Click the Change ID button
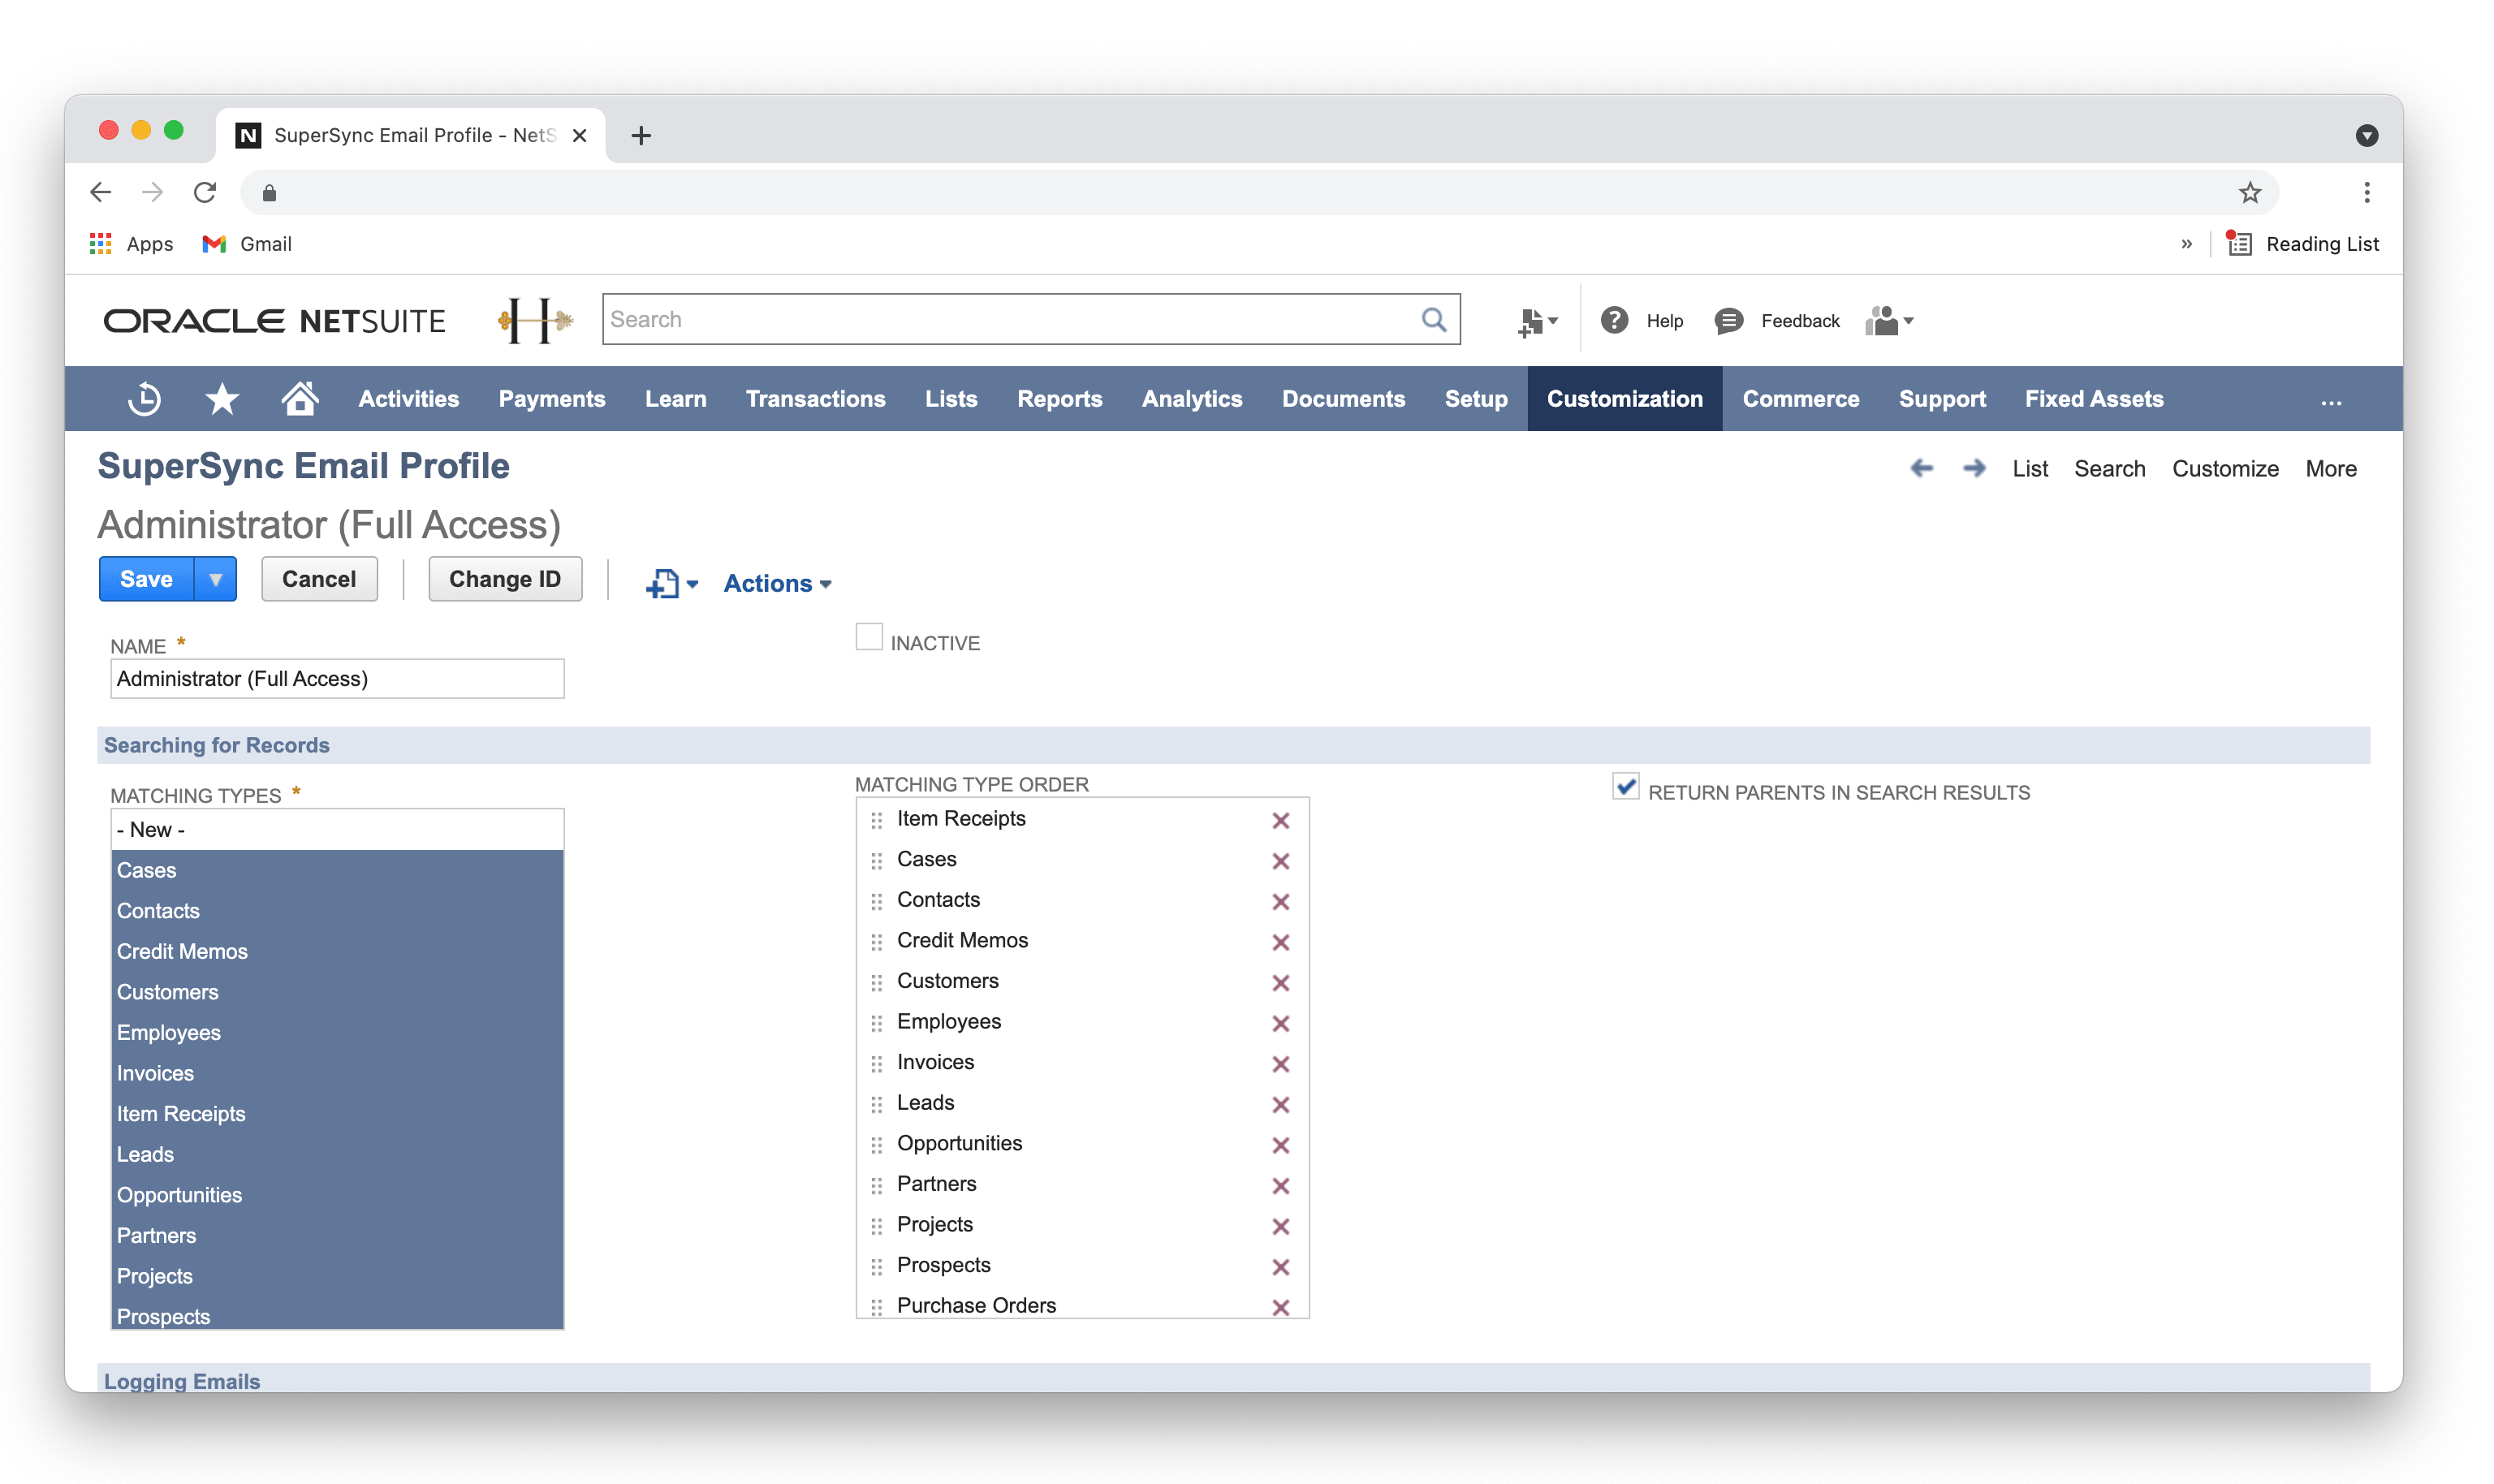This screenshot has width=2494, height=1484. coord(504,580)
